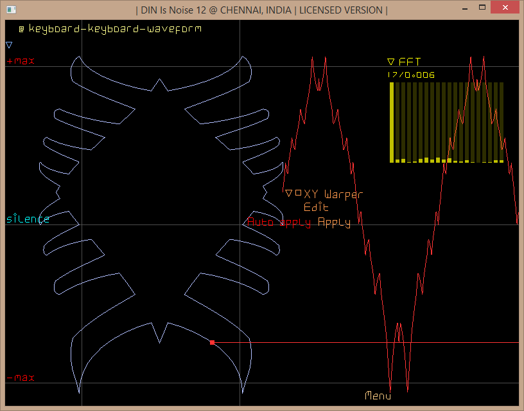The image size is (524, 411).
Task: Click the FFT panel title text
Action: pyautogui.click(x=410, y=62)
